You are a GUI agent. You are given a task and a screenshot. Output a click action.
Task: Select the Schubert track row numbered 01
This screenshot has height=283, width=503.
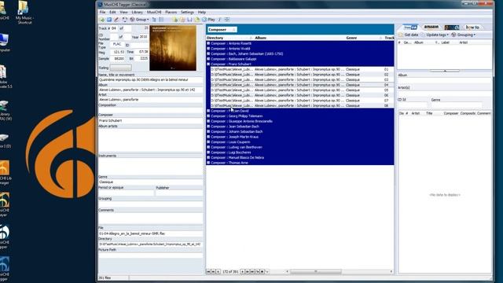[302, 69]
